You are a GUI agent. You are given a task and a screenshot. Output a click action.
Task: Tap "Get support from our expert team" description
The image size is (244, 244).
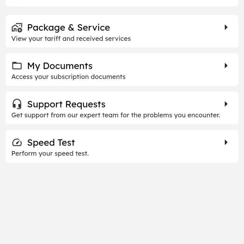tap(116, 115)
